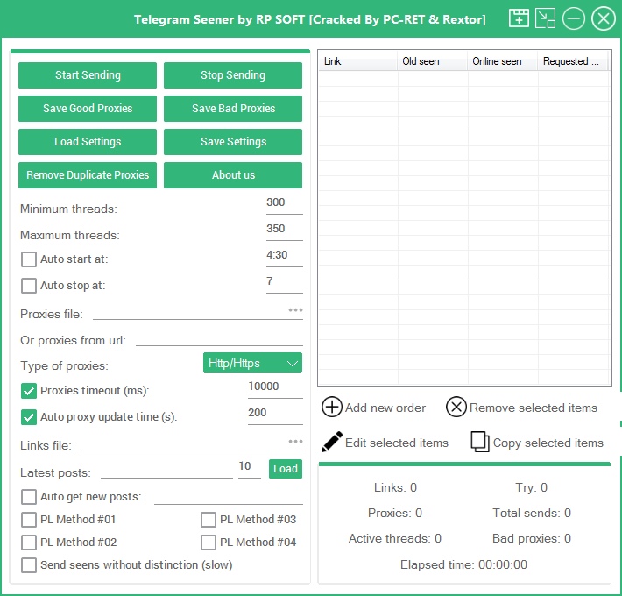
Task: Sort by the Online seen column header
Action: point(503,61)
